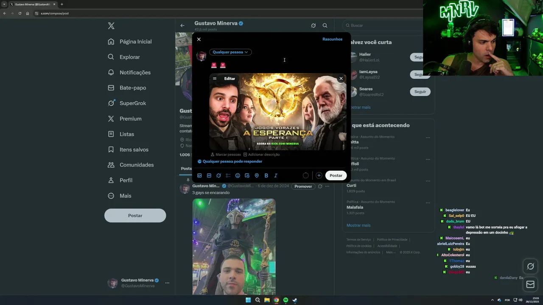543x305 pixels.
Task: Open Termos de Serviço footer link
Action: 358,240
